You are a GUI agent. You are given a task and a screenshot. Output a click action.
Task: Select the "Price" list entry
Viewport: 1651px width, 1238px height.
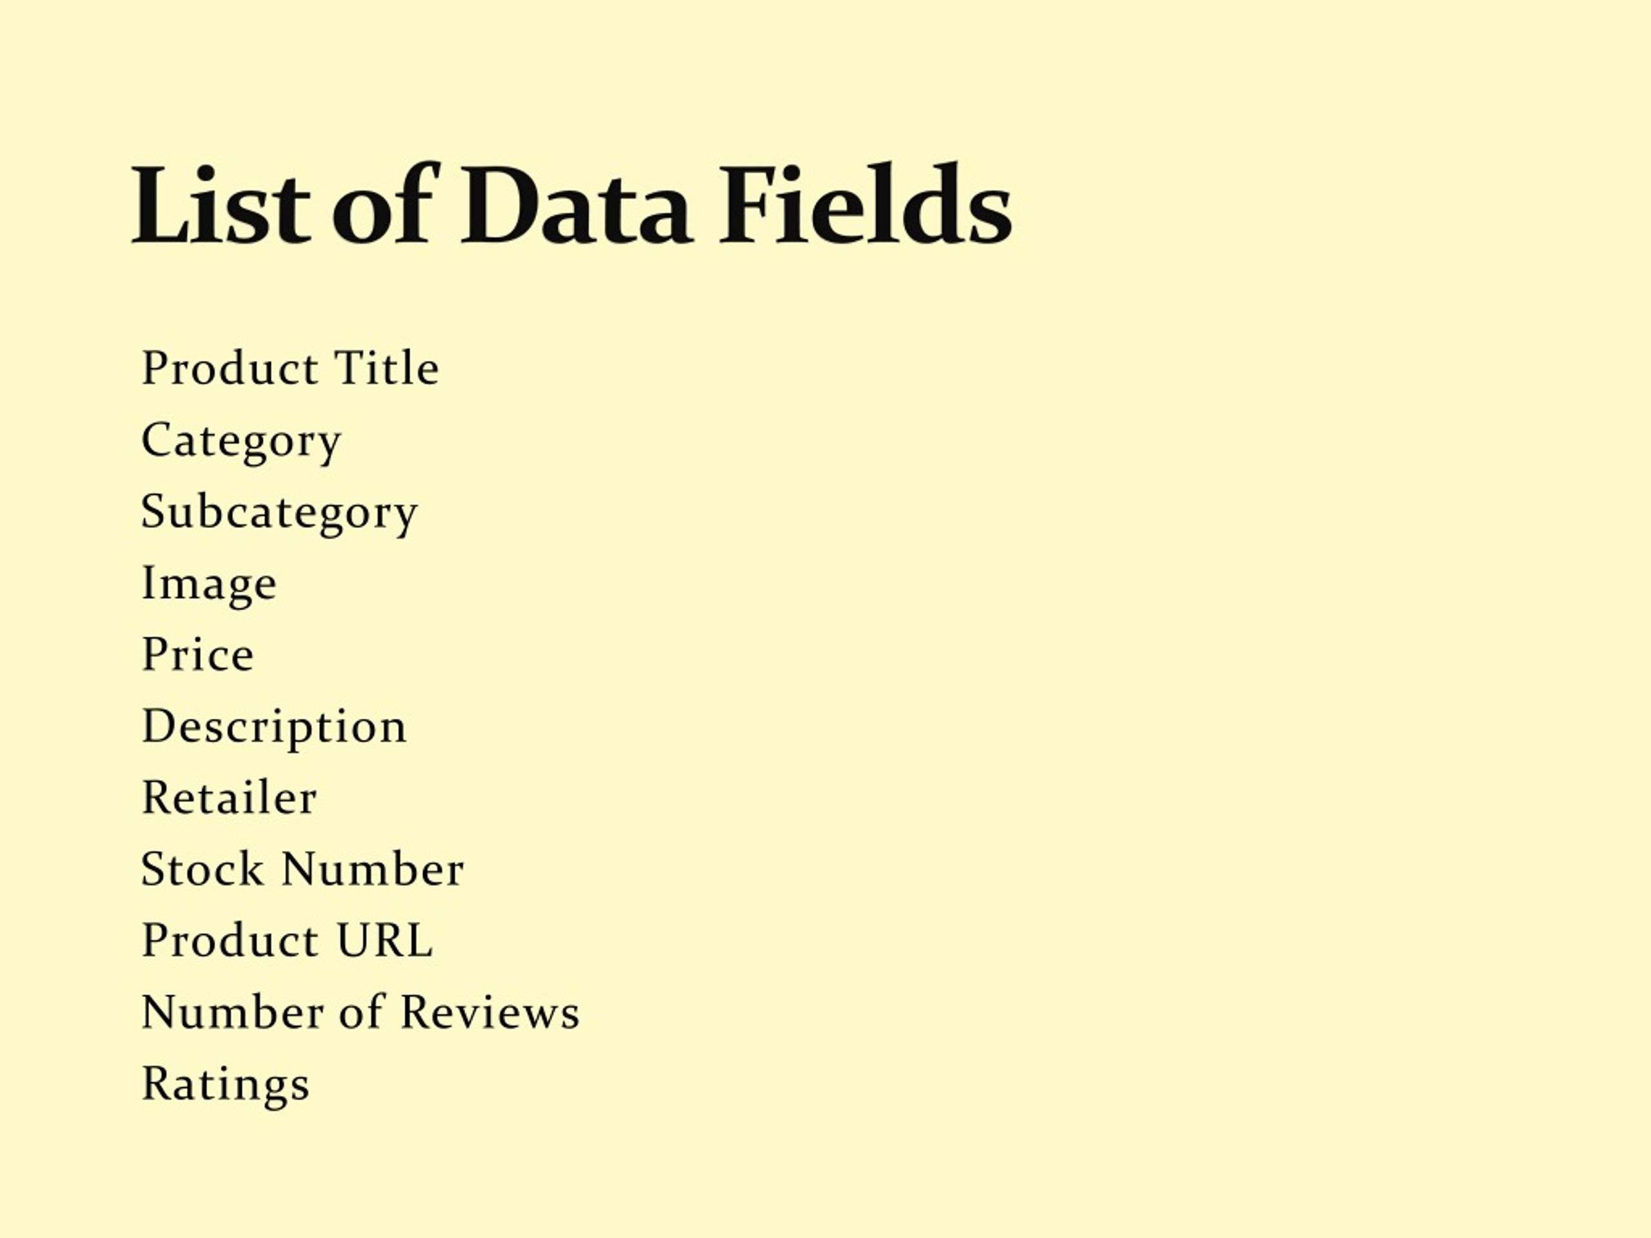198,654
